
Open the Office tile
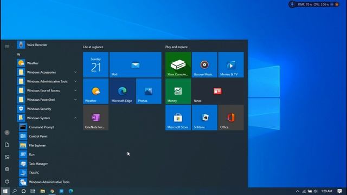231,118
